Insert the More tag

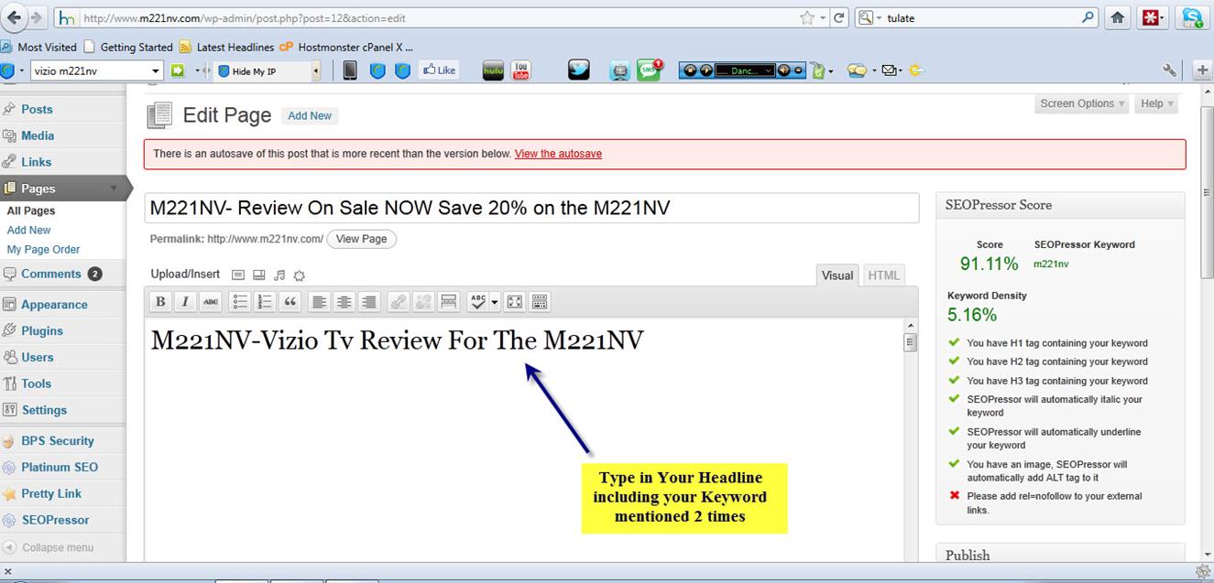448,302
